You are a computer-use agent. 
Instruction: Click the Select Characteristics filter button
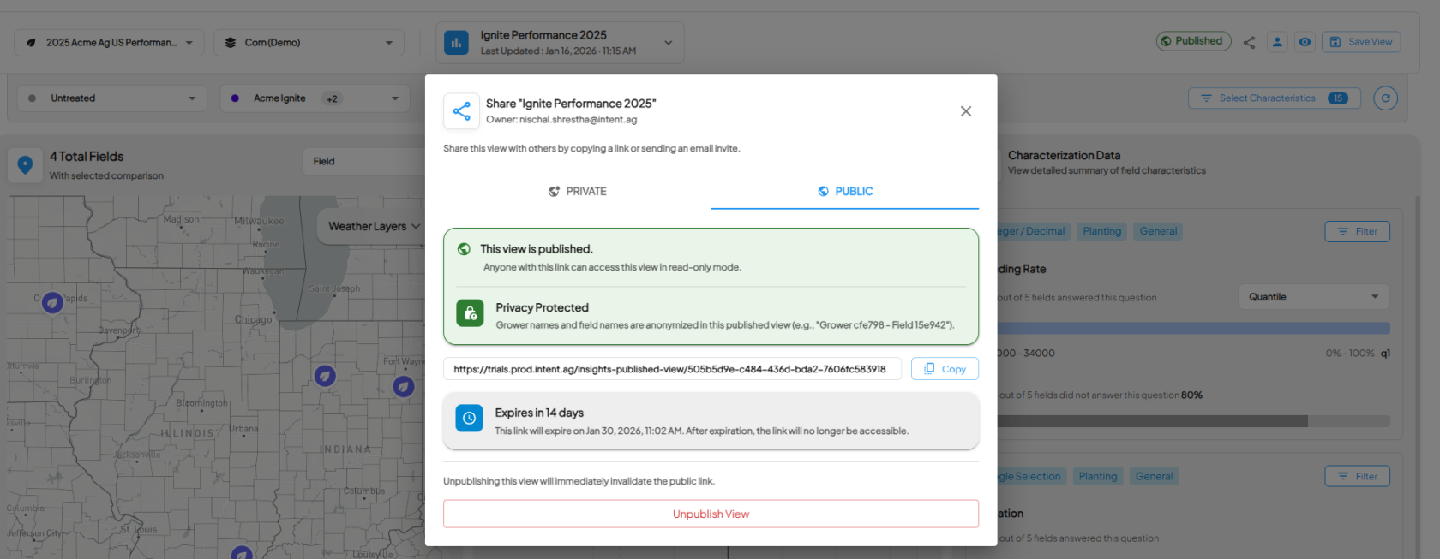click(x=1274, y=98)
